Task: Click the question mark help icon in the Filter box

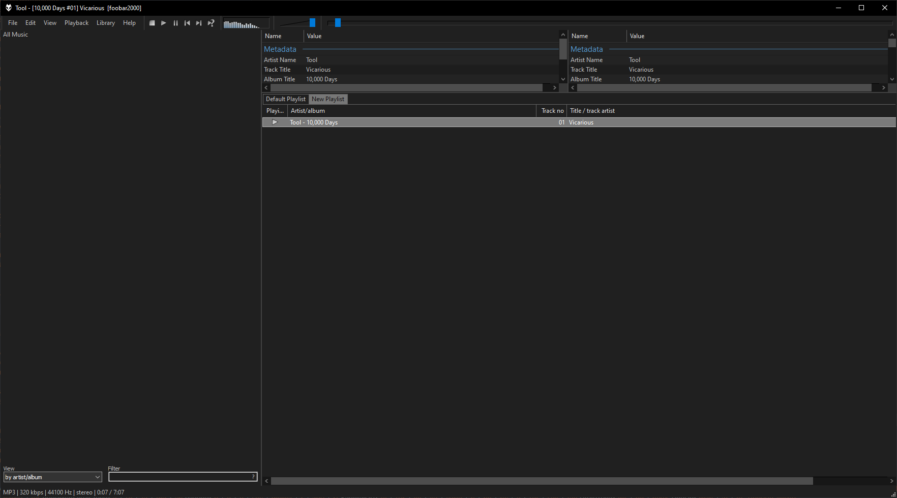Action: click(253, 477)
